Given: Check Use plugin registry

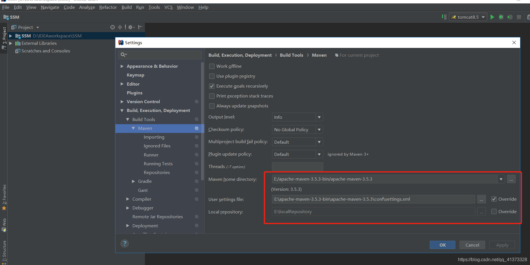Looking at the screenshot, I should pos(212,76).
